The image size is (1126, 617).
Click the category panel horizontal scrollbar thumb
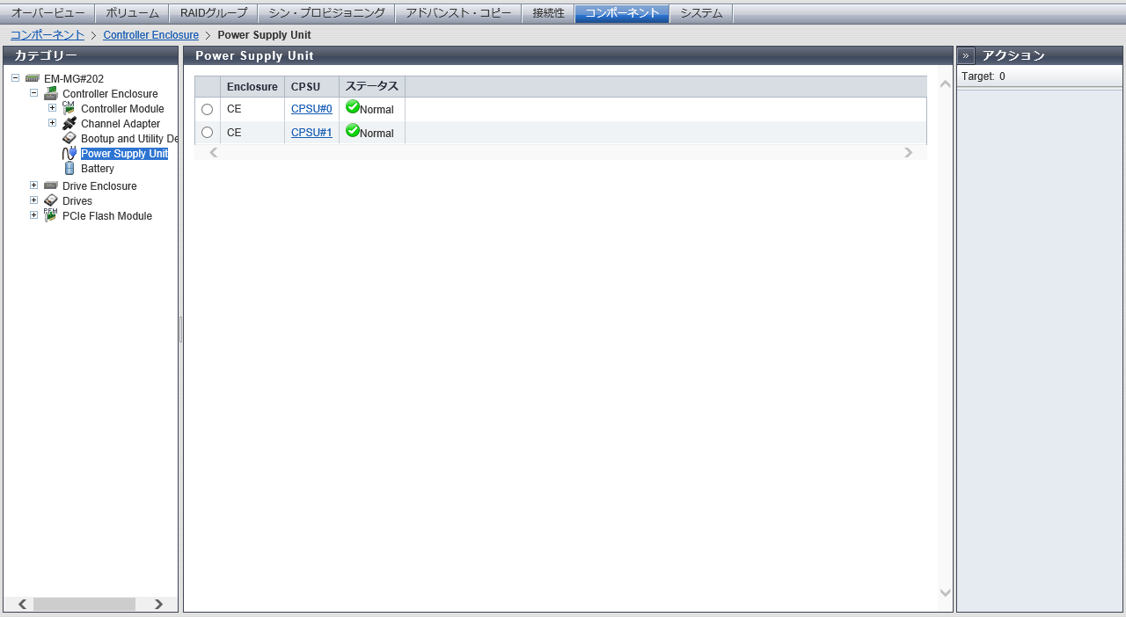[x=84, y=604]
